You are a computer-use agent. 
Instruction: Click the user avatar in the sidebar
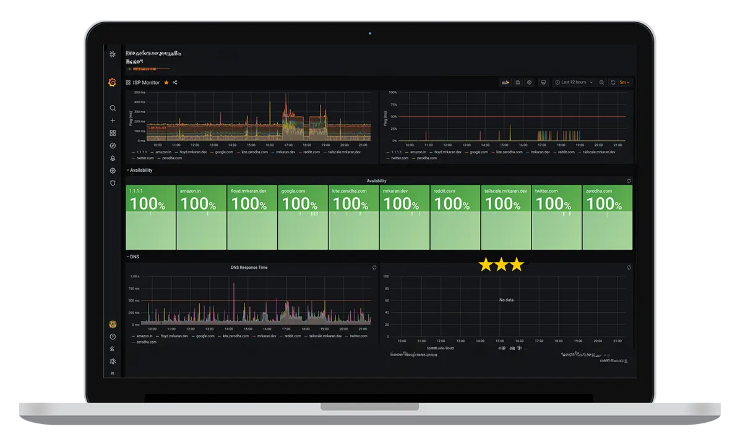point(113,324)
